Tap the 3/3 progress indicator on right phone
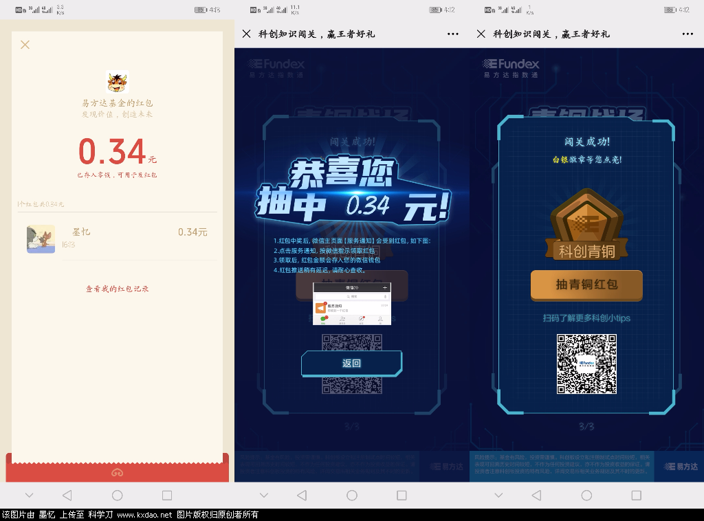704x521 pixels. pyautogui.click(x=587, y=426)
